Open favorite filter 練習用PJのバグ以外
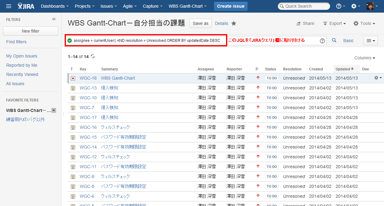The height and width of the screenshot is (206, 384). pyautogui.click(x=26, y=119)
